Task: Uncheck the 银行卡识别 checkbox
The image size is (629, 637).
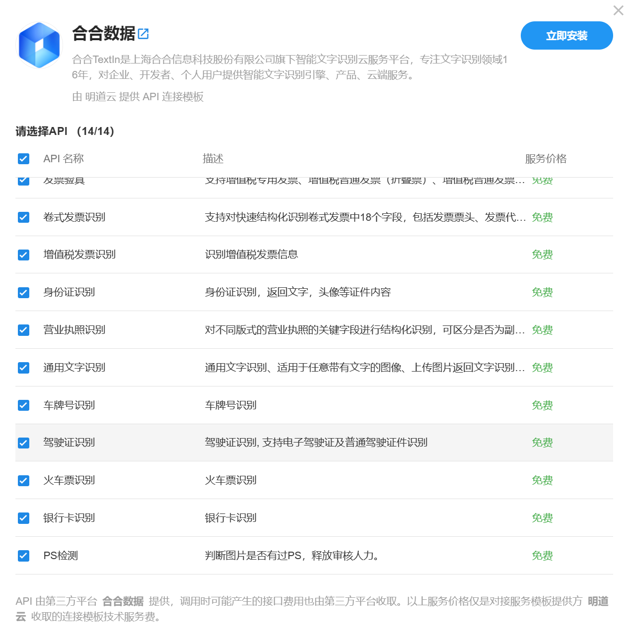Action: [23, 518]
